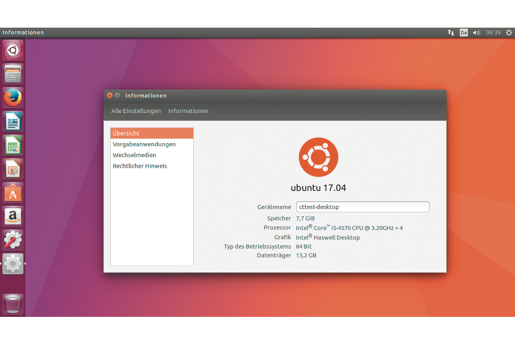This screenshot has height=345, width=515.
Task: Click the Informationen window title bar text
Action: tap(146, 95)
